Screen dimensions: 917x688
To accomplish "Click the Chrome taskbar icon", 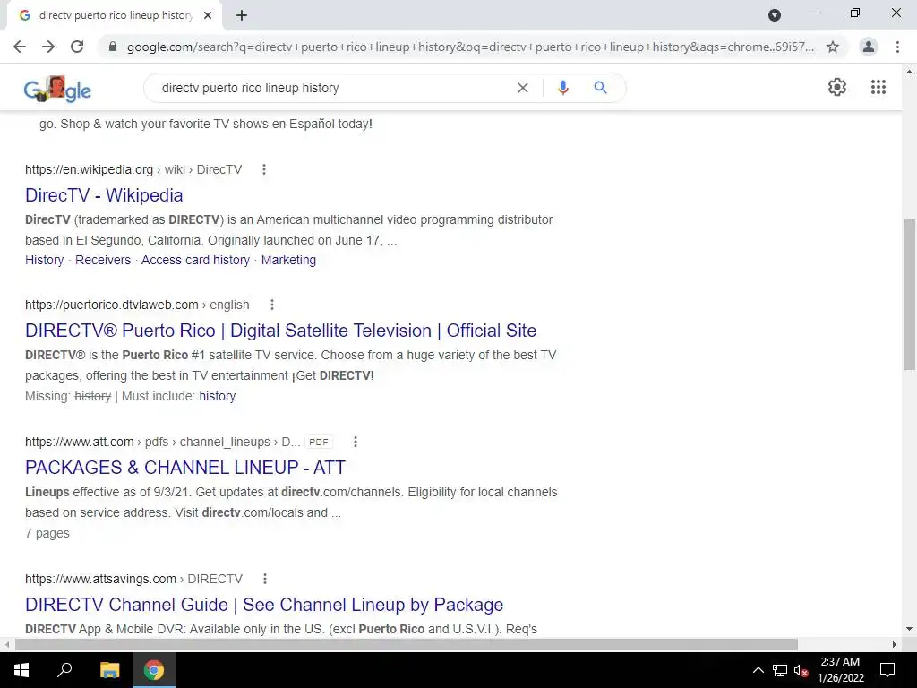I will tap(154, 670).
